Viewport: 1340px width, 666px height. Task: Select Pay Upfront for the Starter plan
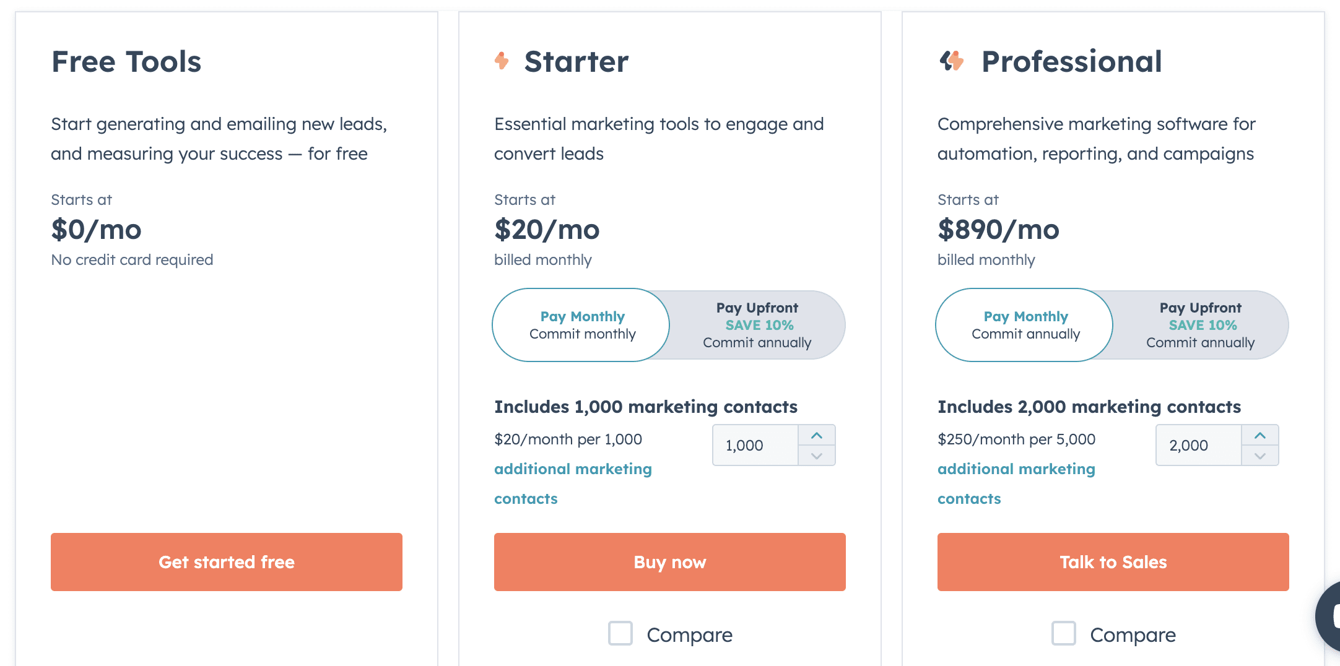[757, 325]
